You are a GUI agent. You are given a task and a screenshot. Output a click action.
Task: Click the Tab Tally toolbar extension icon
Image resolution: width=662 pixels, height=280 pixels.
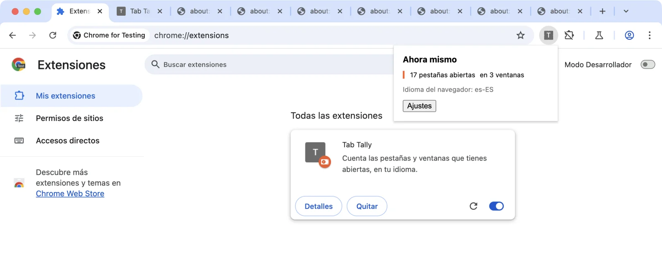549,35
